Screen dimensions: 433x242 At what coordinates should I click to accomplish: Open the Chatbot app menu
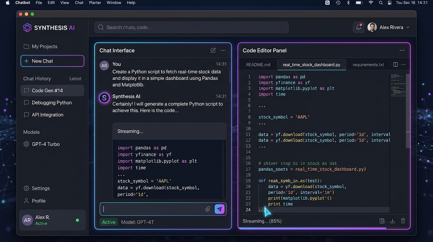pyautogui.click(x=23, y=3)
